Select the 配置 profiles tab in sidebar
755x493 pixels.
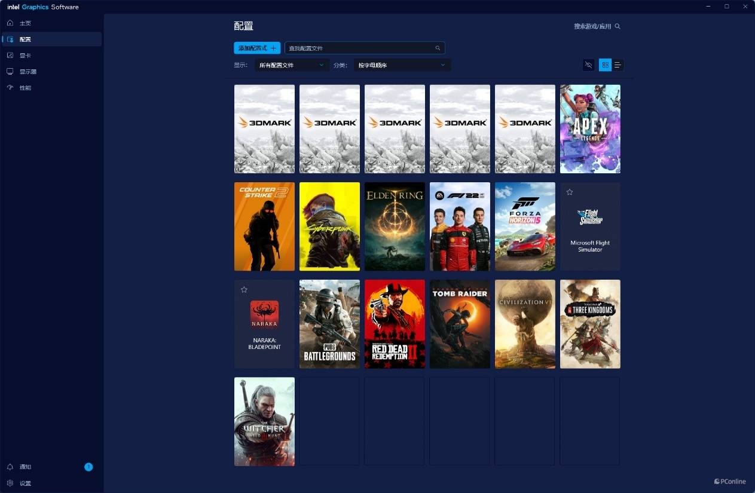click(51, 39)
